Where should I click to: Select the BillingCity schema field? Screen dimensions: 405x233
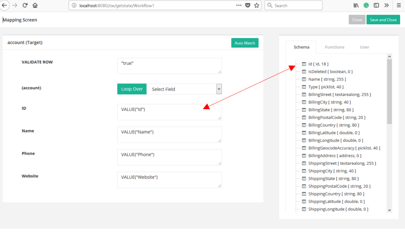(x=329, y=102)
